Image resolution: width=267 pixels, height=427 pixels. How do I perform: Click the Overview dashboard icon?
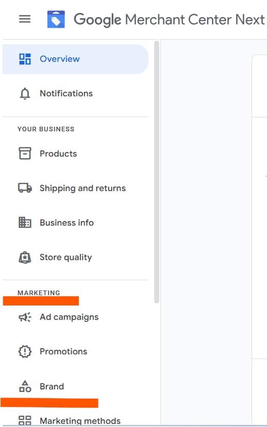(x=25, y=59)
